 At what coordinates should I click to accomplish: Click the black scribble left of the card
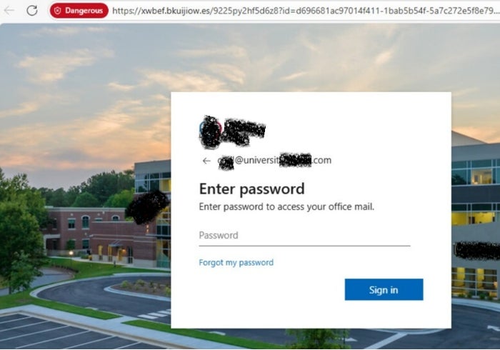click(147, 207)
